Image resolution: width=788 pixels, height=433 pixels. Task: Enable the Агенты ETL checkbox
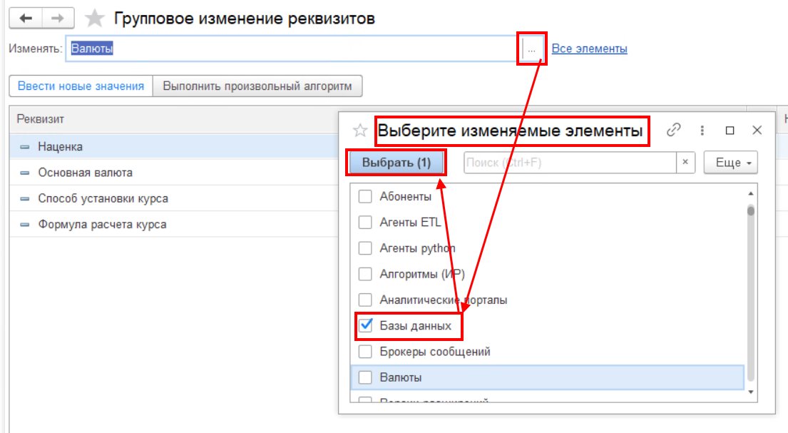coord(365,223)
